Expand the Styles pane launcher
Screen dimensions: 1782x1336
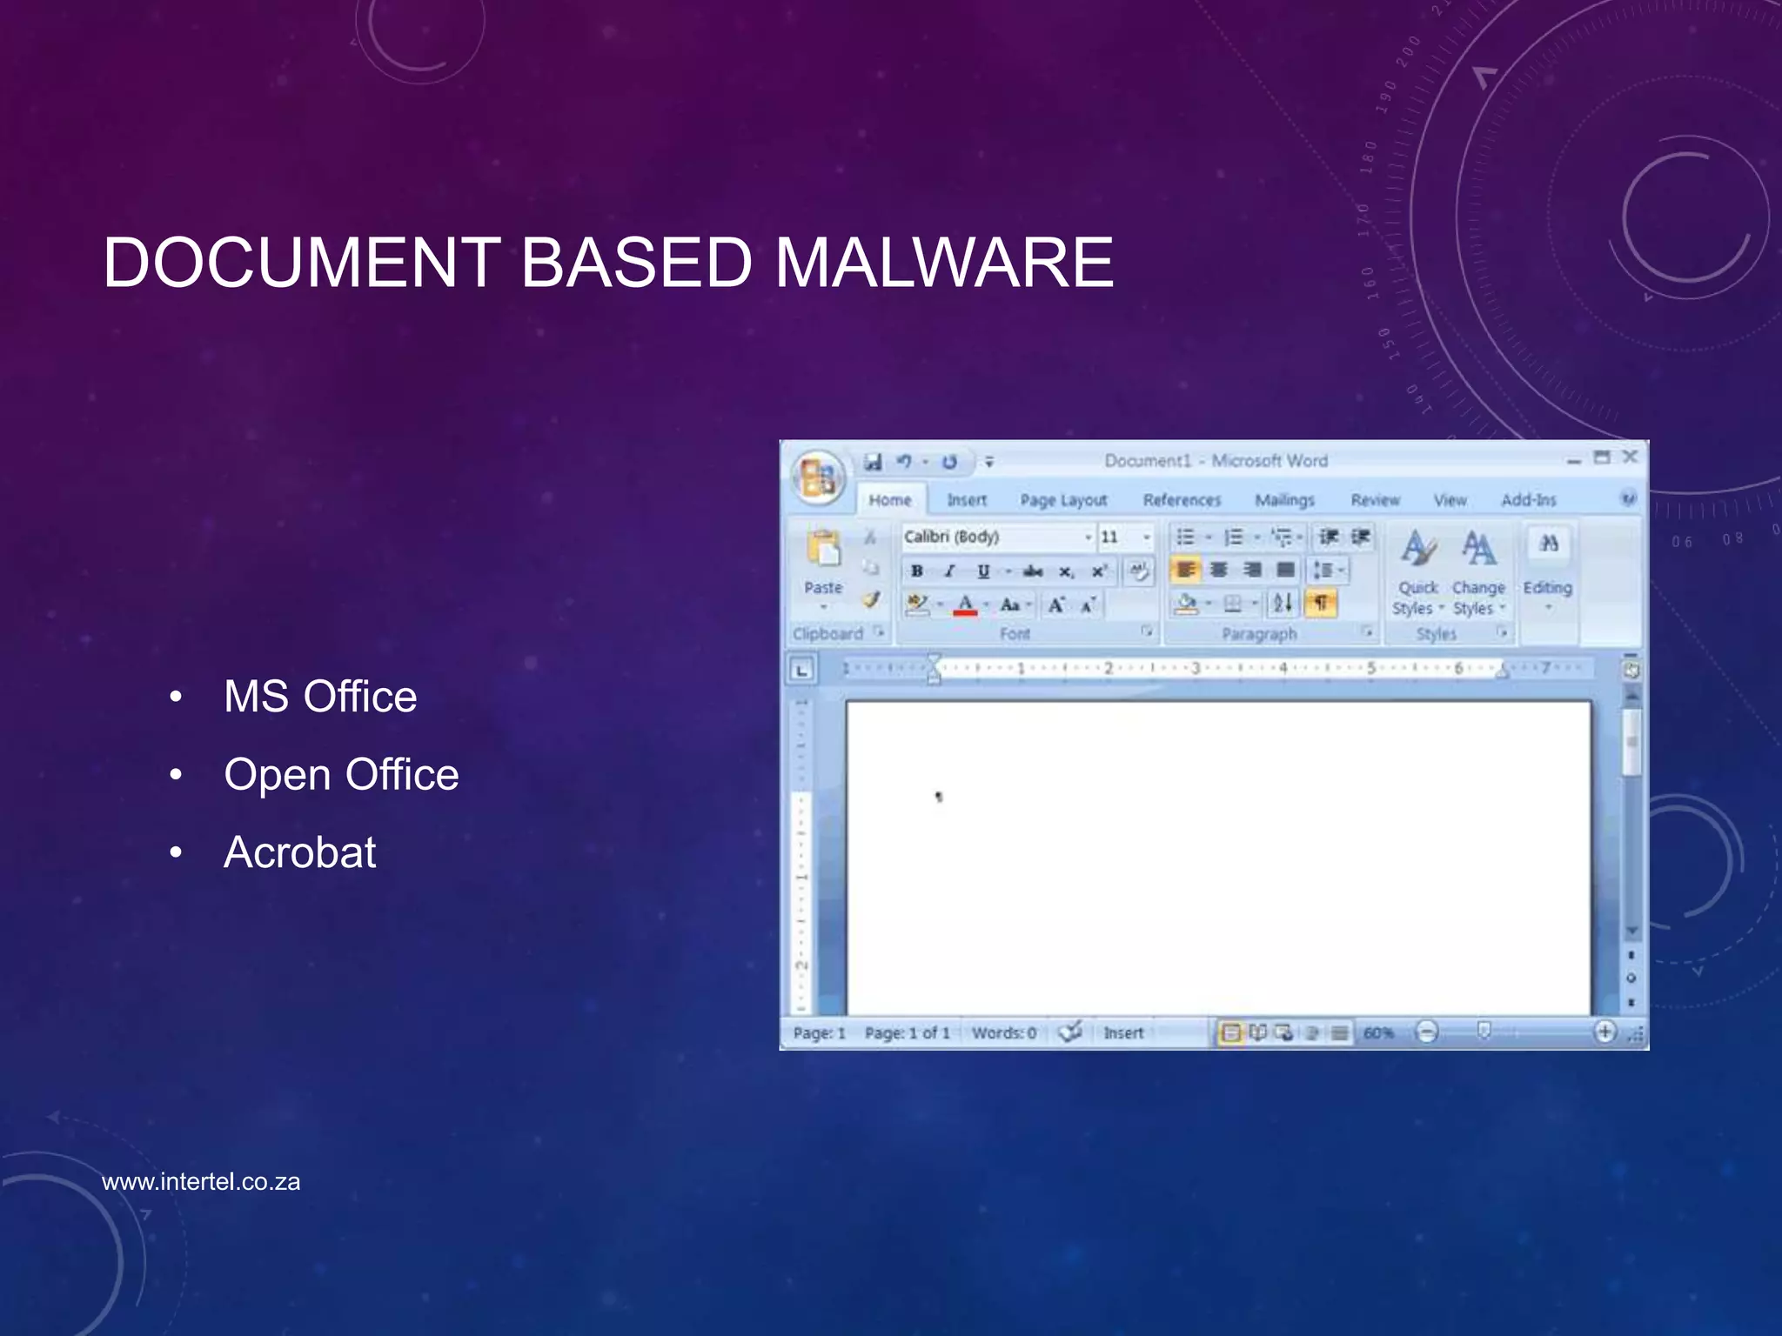[x=1503, y=631]
